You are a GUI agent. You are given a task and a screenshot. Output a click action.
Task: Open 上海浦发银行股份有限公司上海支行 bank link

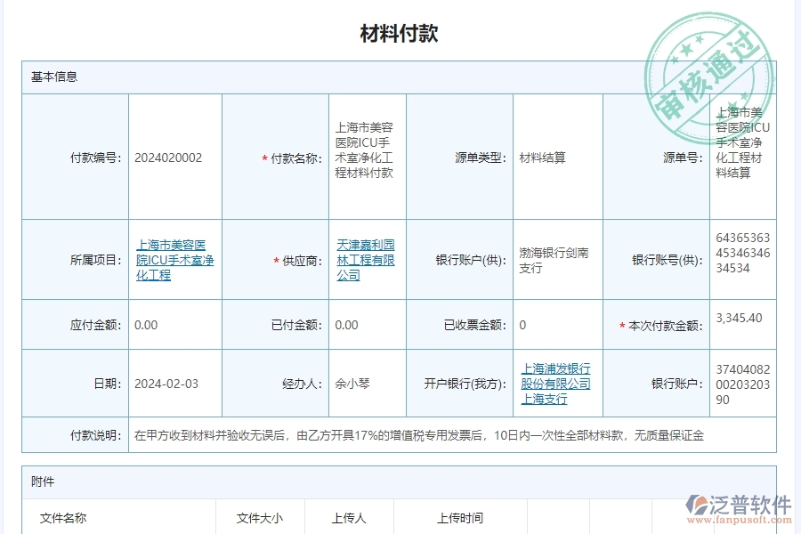coord(556,383)
